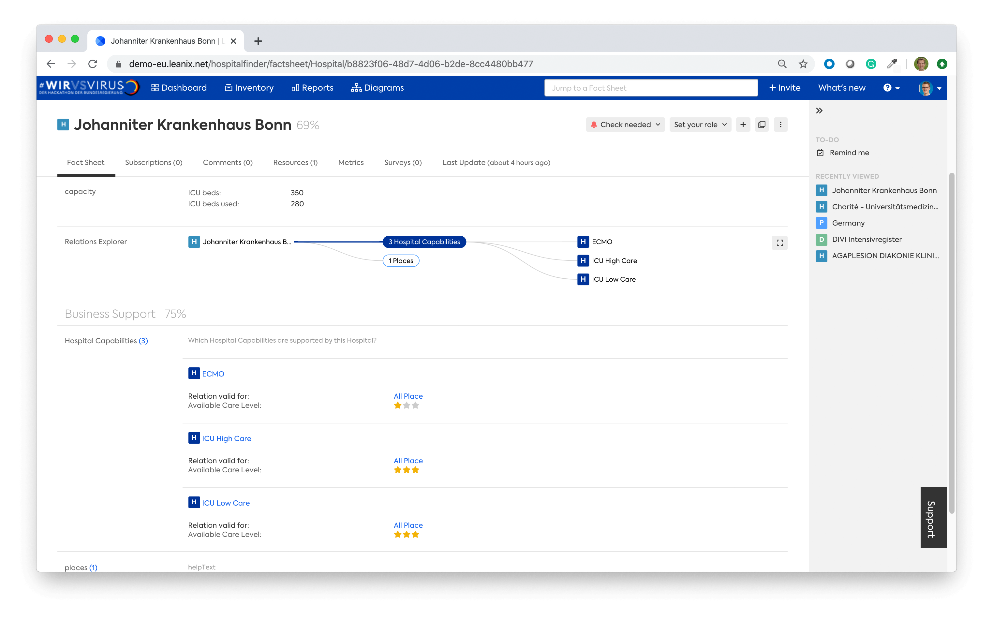Click the Remind me calendar icon
Viewport: 993px width, 620px height.
[820, 153]
